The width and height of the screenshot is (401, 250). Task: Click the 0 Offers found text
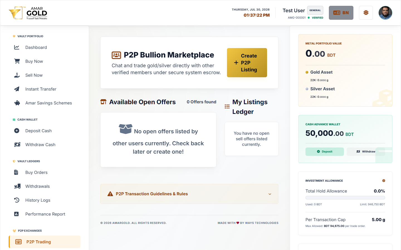pyautogui.click(x=201, y=102)
